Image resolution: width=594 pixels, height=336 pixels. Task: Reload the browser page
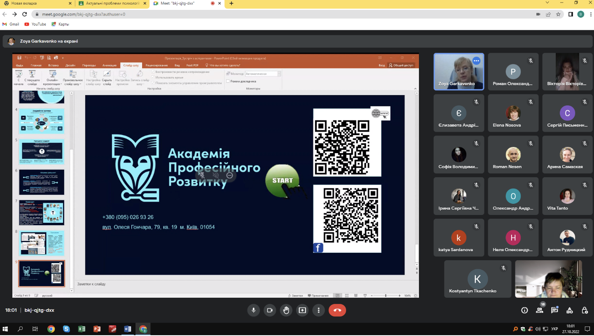pyautogui.click(x=25, y=14)
